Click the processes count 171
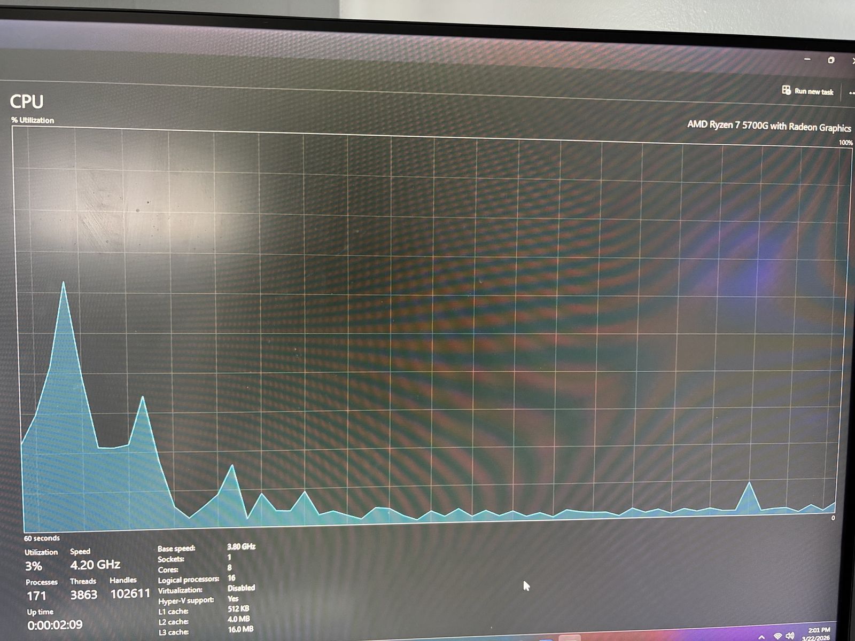This screenshot has width=855, height=641. (36, 596)
